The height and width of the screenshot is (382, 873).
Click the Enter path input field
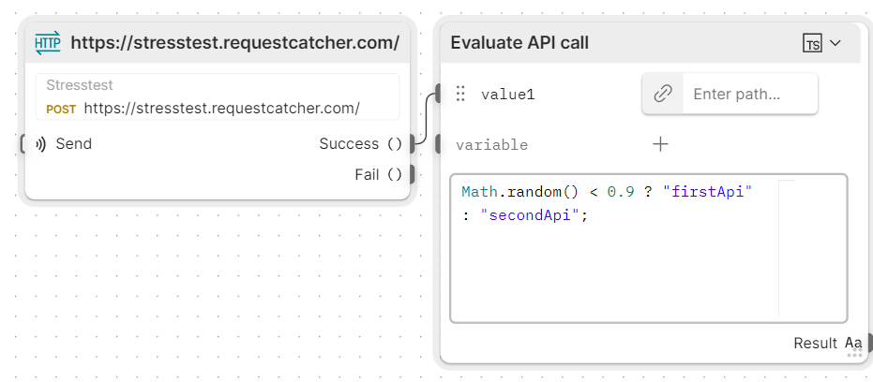[x=749, y=94]
